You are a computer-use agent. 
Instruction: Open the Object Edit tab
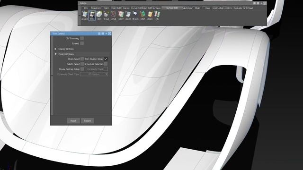click(x=146, y=8)
